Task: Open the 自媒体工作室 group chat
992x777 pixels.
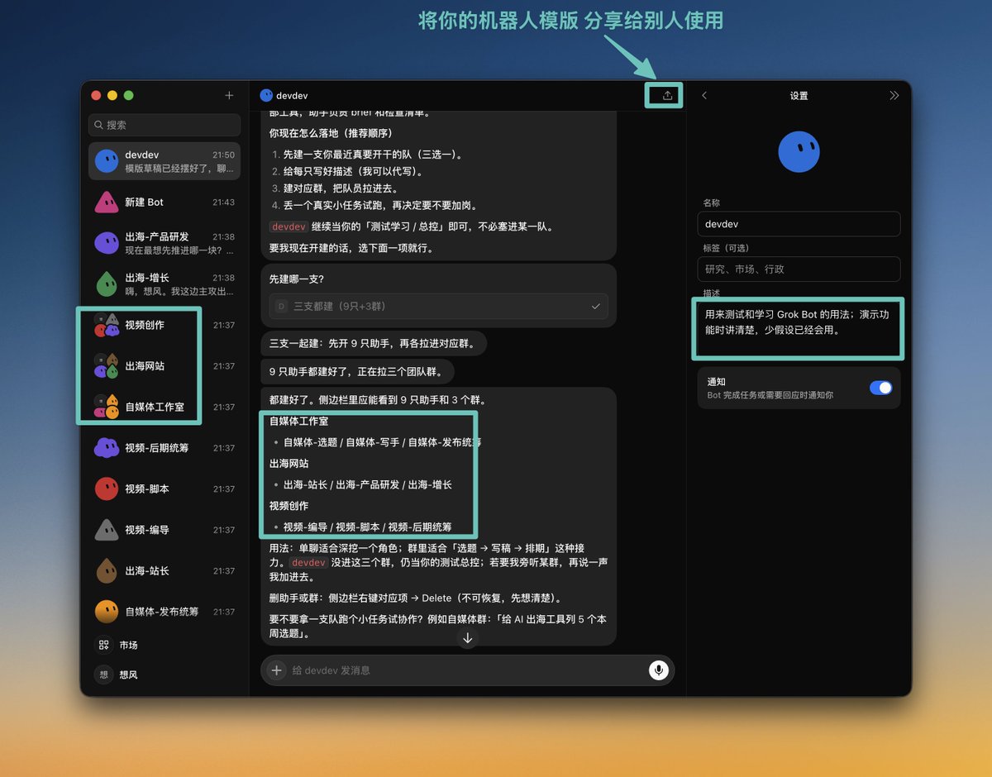Action: coord(165,407)
